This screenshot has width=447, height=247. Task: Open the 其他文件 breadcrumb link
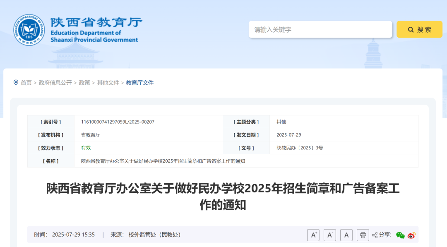click(108, 82)
